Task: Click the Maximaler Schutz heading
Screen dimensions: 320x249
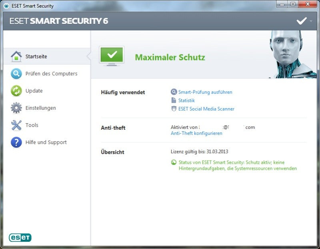Action: pos(170,57)
